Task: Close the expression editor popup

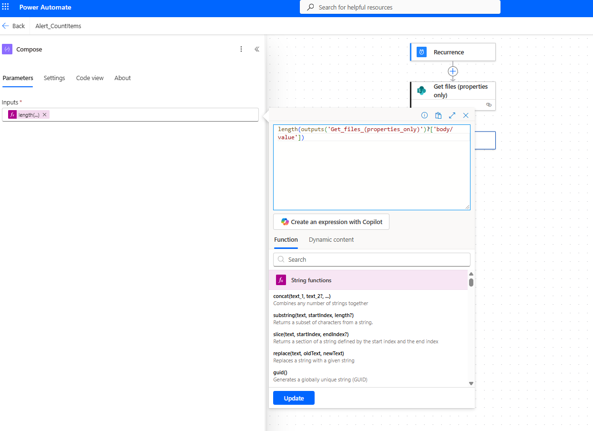Action: point(466,115)
